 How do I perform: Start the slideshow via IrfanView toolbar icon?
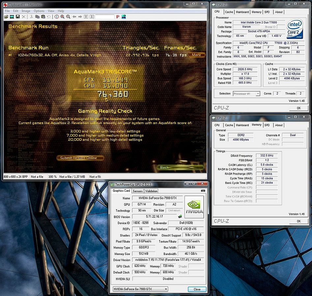tap(12, 17)
